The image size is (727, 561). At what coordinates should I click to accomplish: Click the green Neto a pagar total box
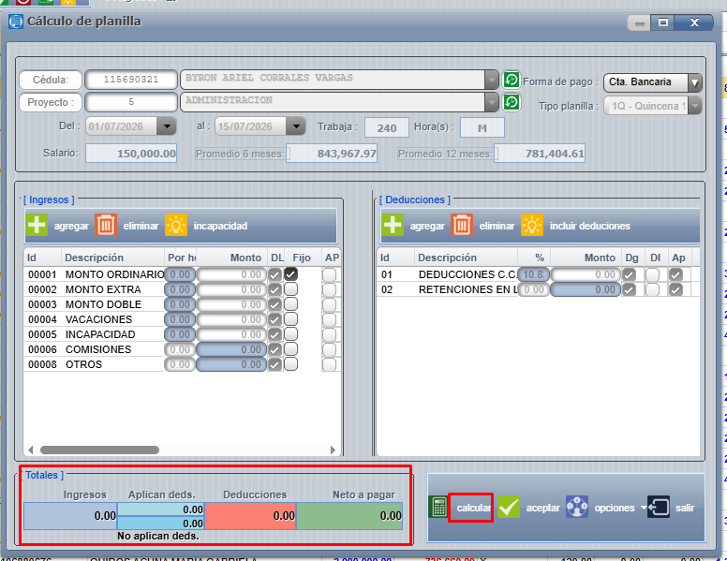pos(349,516)
